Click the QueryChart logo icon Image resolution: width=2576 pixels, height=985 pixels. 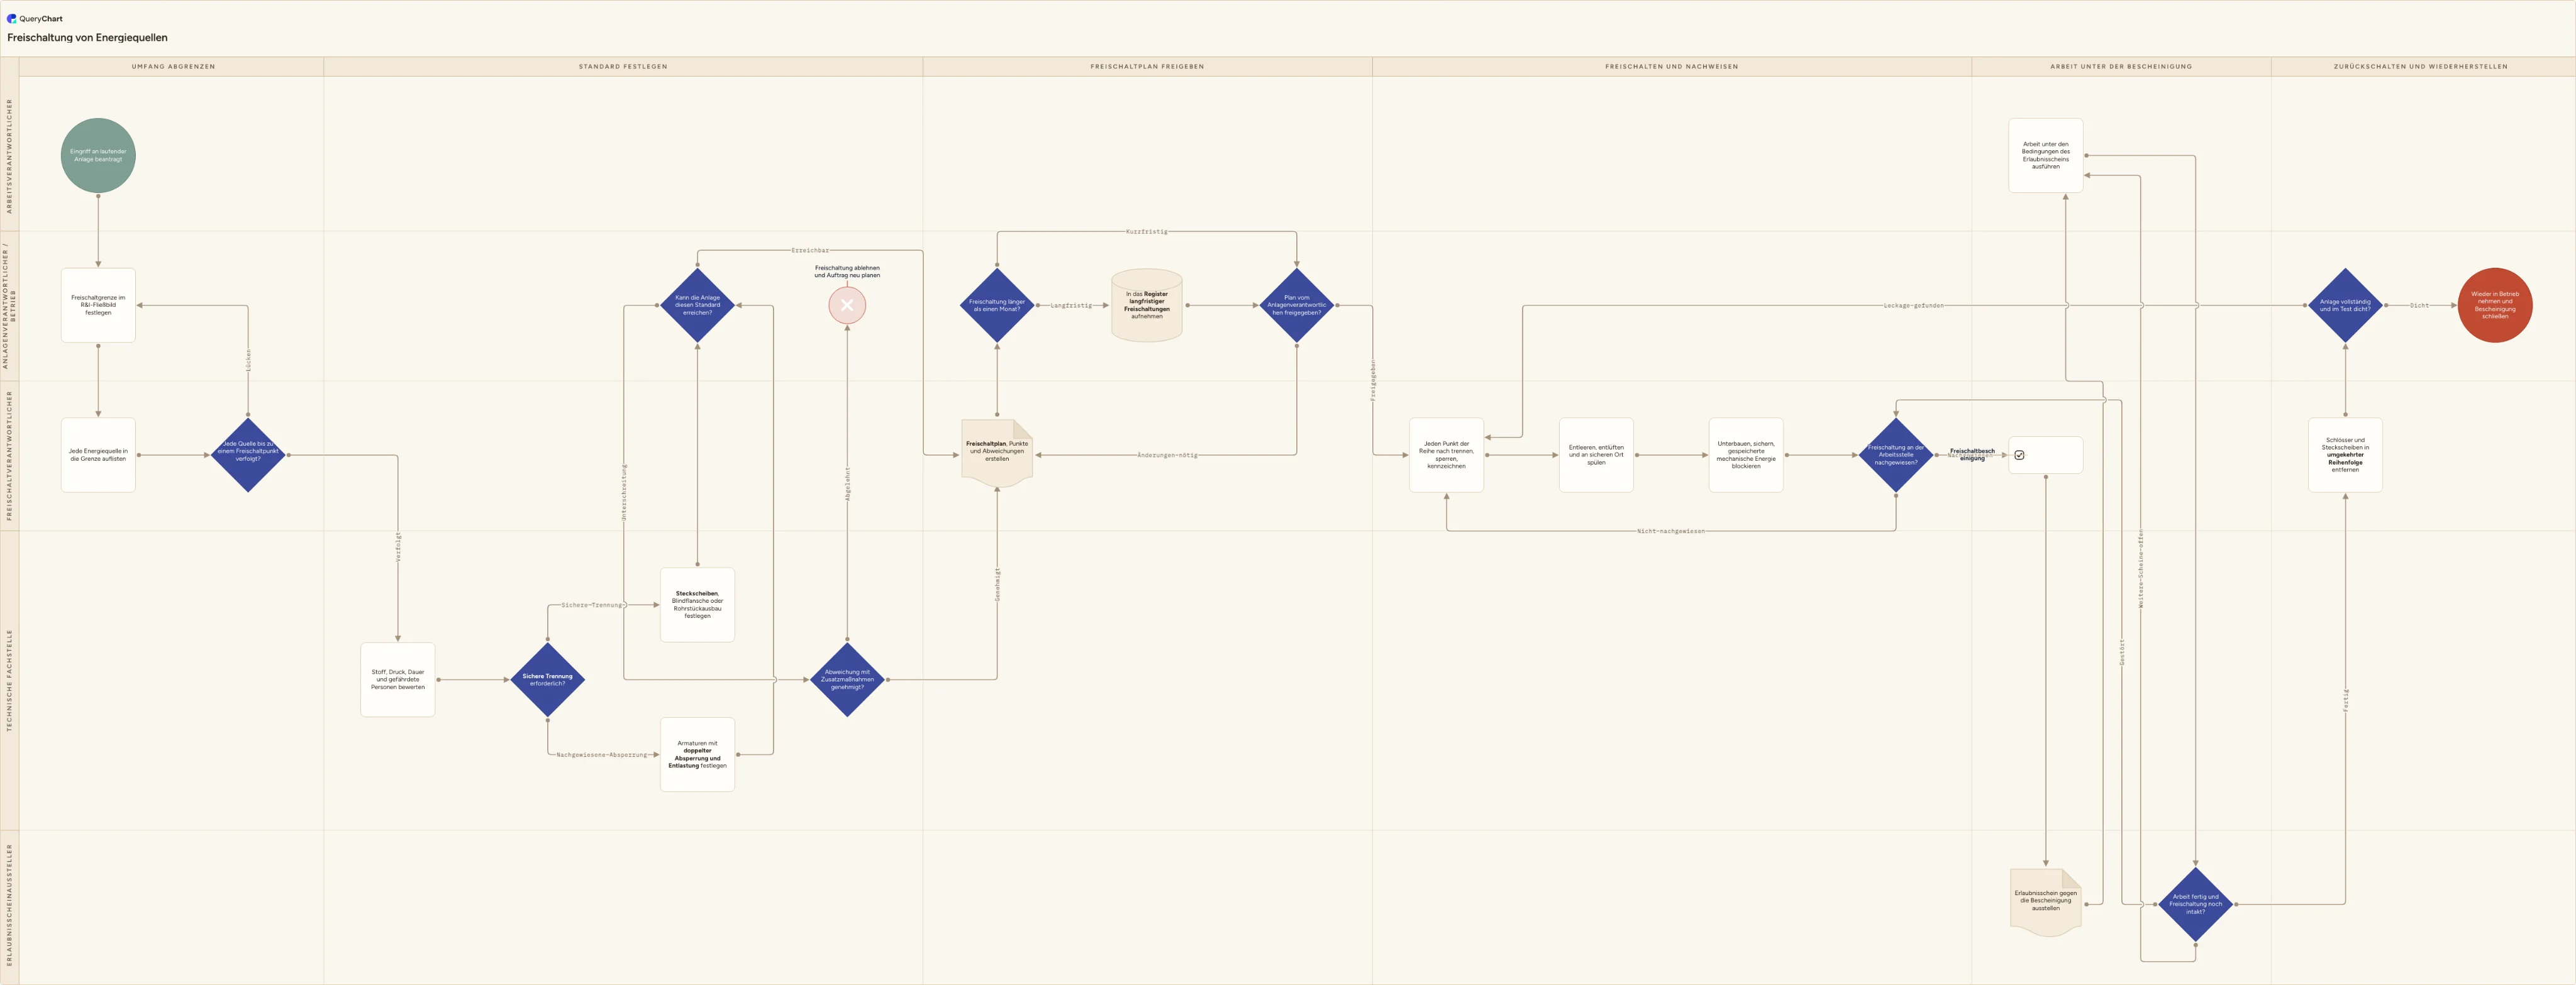(12, 18)
